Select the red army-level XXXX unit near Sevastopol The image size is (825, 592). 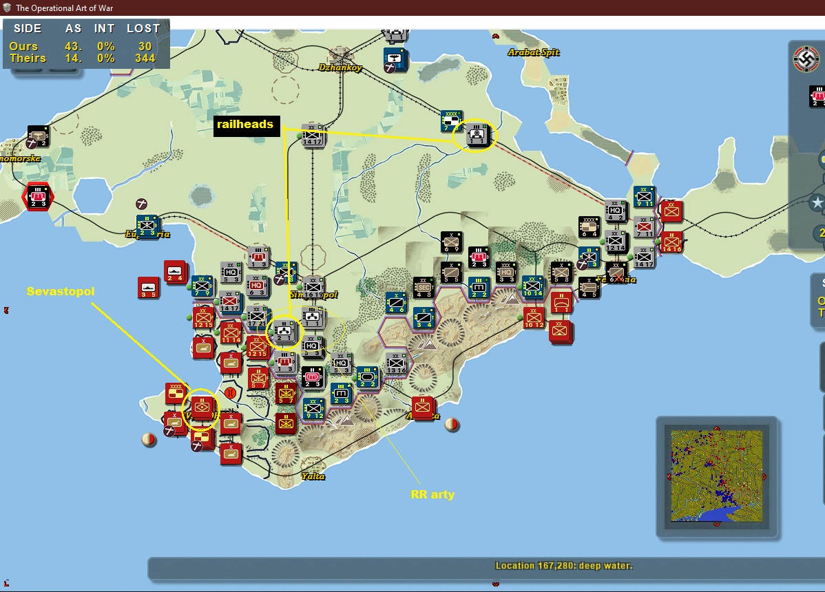[x=176, y=393]
